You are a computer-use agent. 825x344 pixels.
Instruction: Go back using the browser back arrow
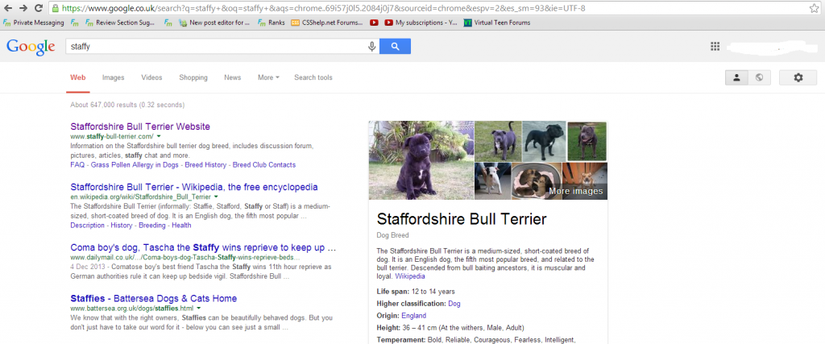(x=8, y=8)
